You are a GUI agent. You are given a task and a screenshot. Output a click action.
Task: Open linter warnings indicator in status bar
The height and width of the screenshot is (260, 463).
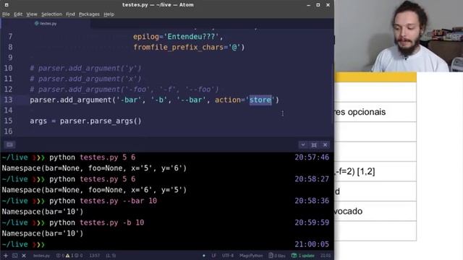[x=69, y=256]
